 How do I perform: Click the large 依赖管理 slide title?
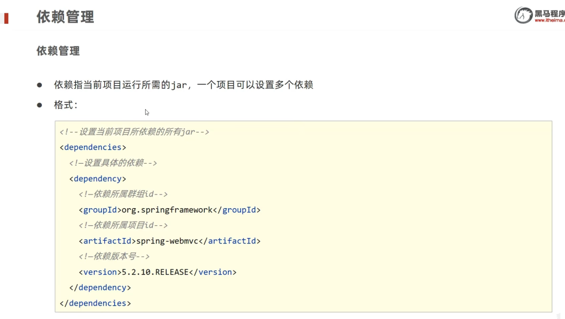(x=65, y=17)
